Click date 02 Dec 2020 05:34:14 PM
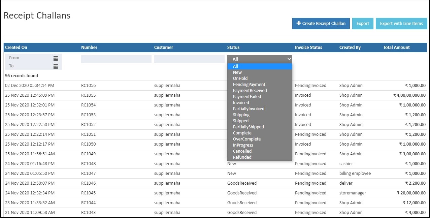430x218 pixels. [30, 86]
